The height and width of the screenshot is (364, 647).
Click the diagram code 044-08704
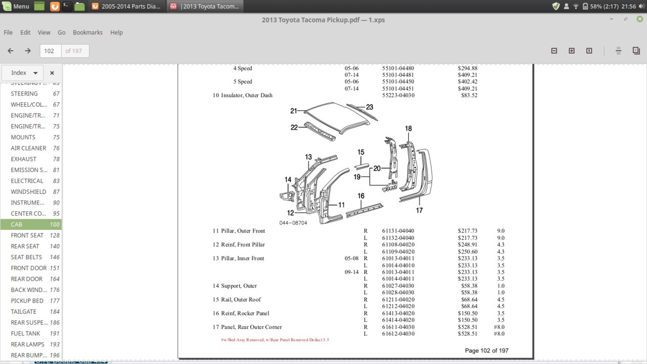pyautogui.click(x=293, y=223)
